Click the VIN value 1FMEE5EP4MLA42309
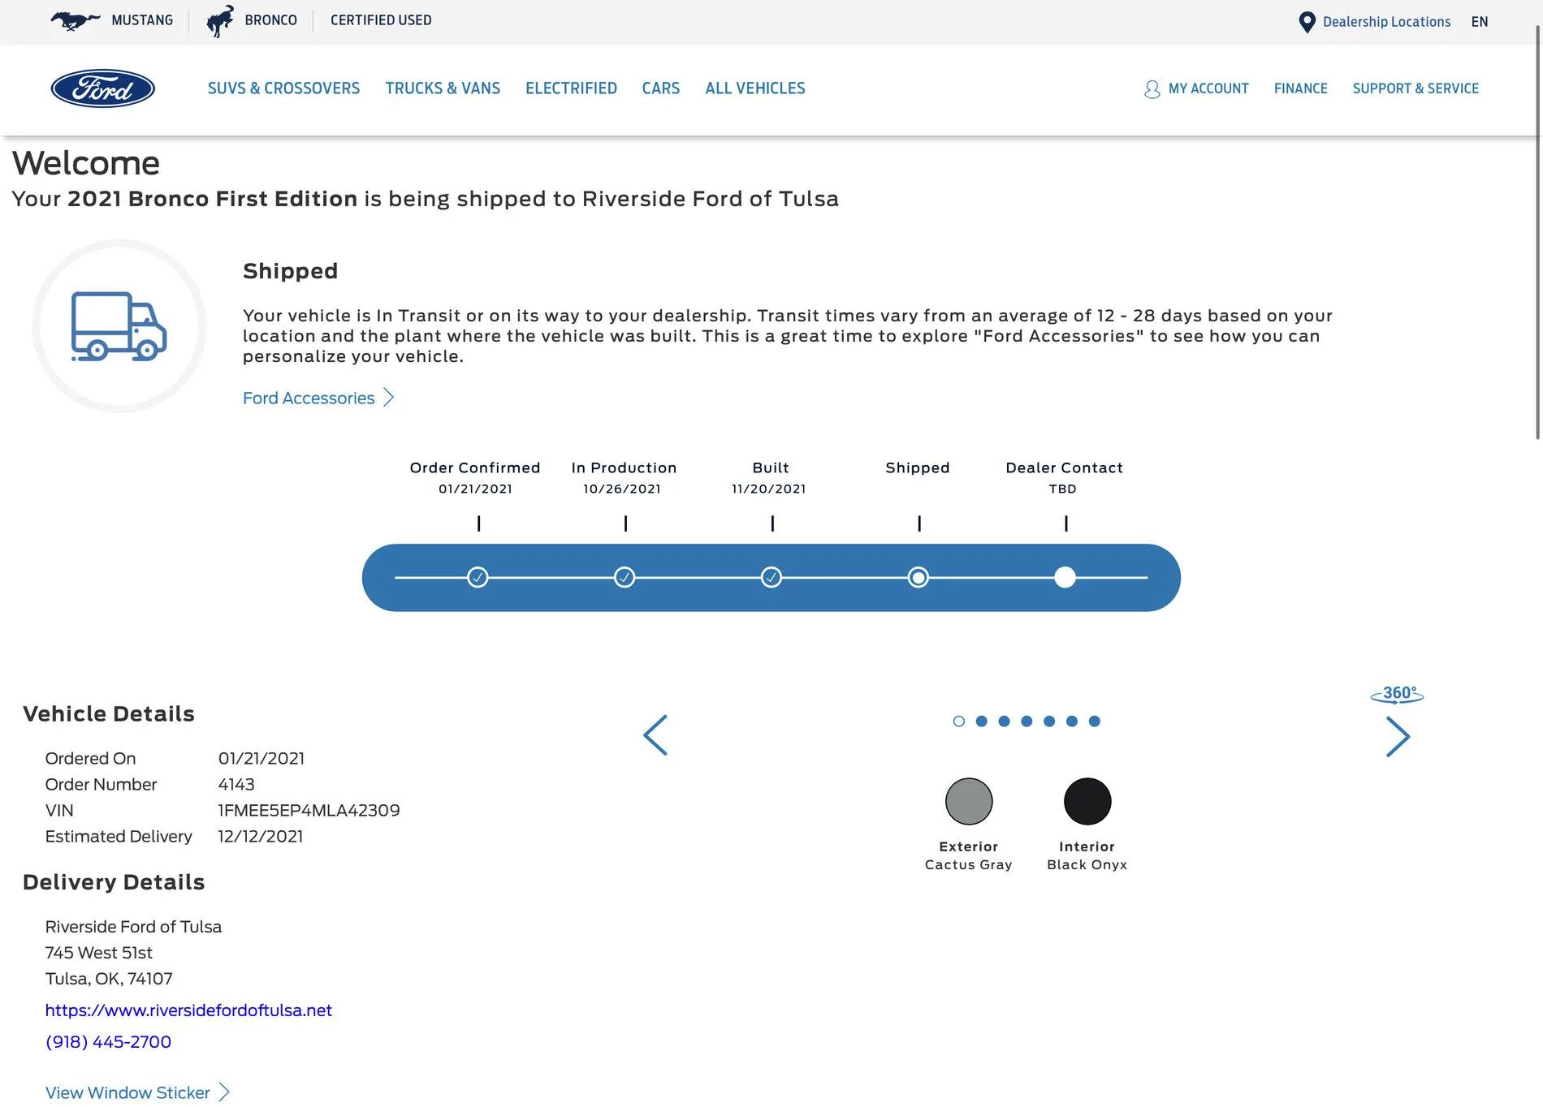This screenshot has height=1107, width=1543. (x=309, y=810)
